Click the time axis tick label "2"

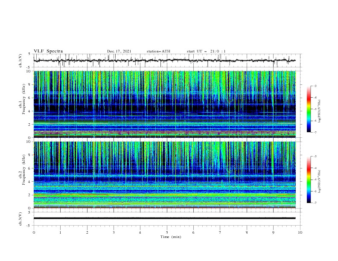tap(87, 232)
